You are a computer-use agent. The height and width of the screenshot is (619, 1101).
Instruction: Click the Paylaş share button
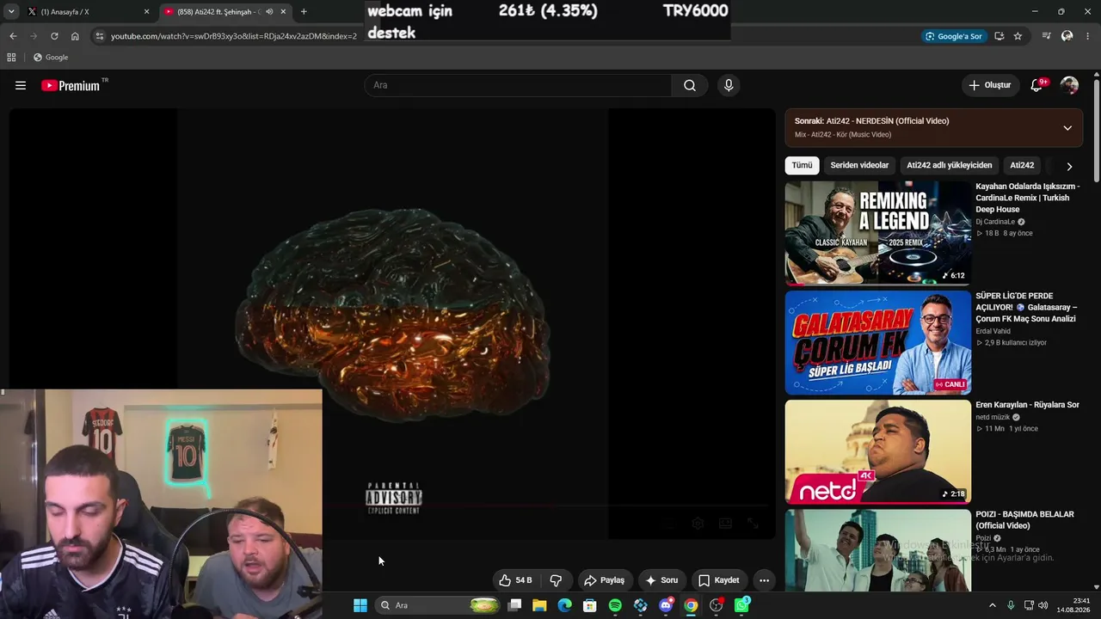[604, 580]
